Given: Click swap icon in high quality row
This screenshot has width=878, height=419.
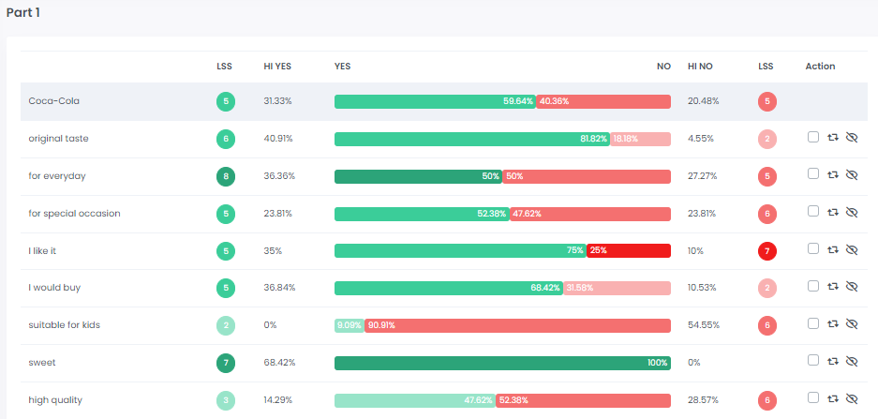Looking at the screenshot, I should [833, 399].
